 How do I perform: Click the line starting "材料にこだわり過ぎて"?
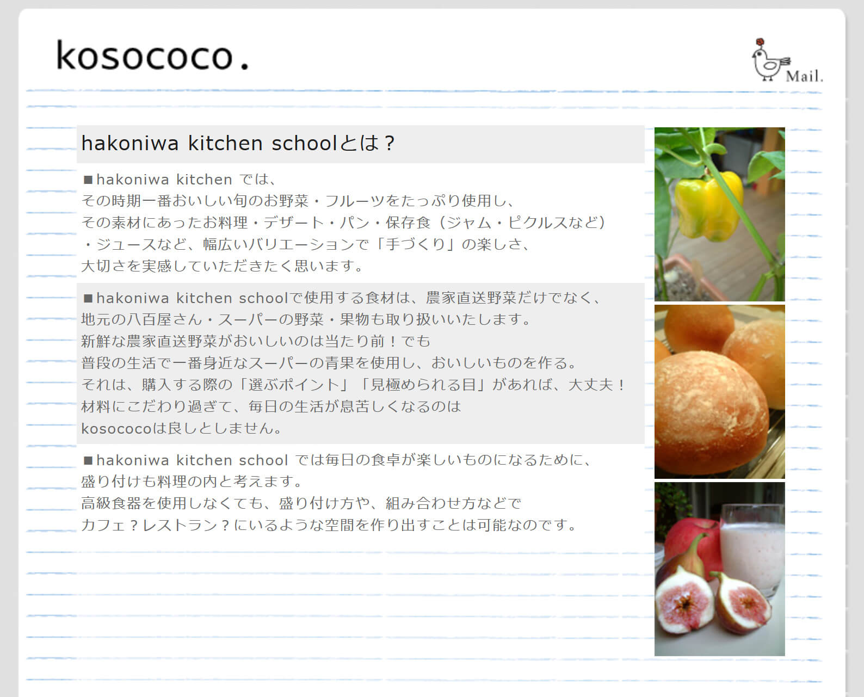tap(271, 406)
